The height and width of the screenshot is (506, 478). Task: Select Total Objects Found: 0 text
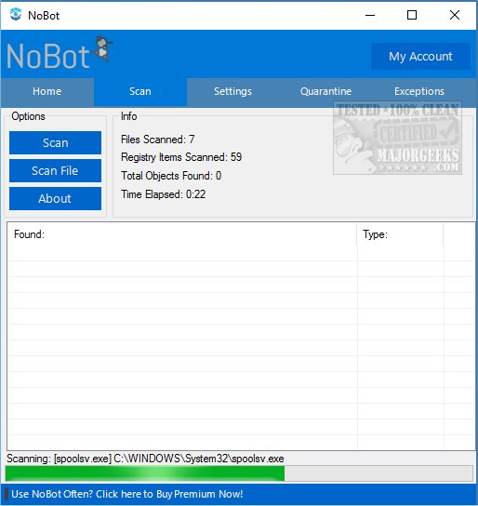[171, 176]
